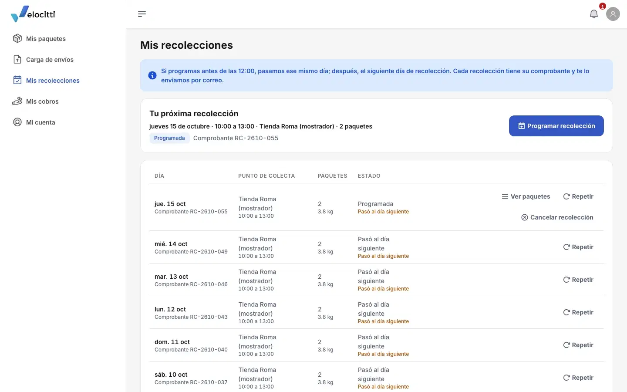
Task: Repeat the dom. 11 oct pickup
Action: pos(578,345)
